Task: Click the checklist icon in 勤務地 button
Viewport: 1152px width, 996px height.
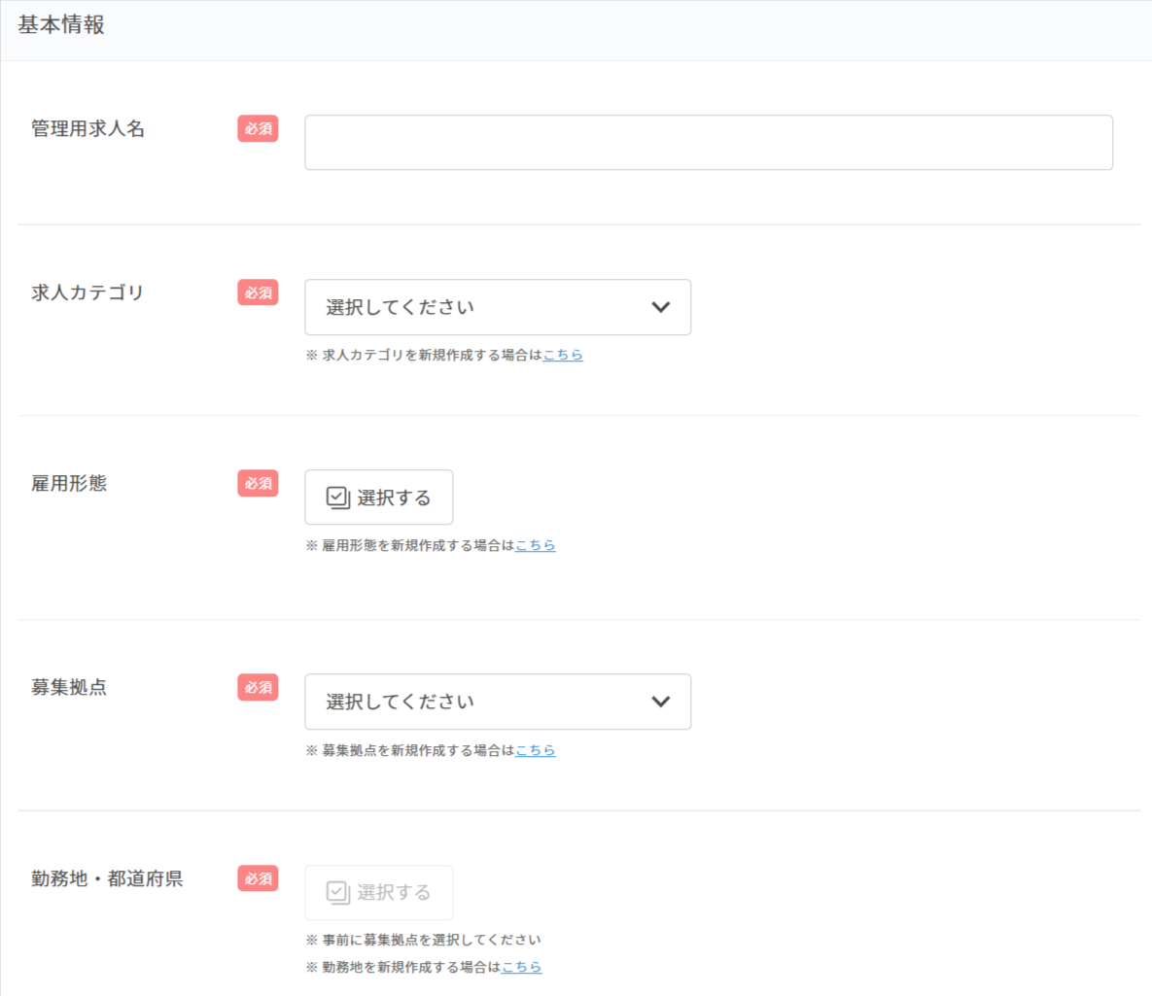Action: click(337, 892)
